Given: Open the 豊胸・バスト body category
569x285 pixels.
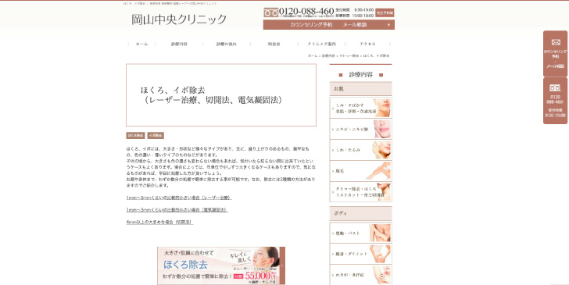Looking at the screenshot, I should point(361,233).
